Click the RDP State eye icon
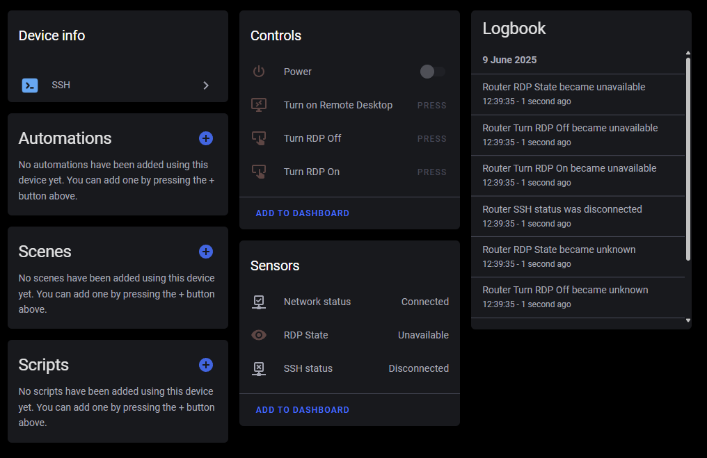This screenshot has height=458, width=707. point(259,335)
